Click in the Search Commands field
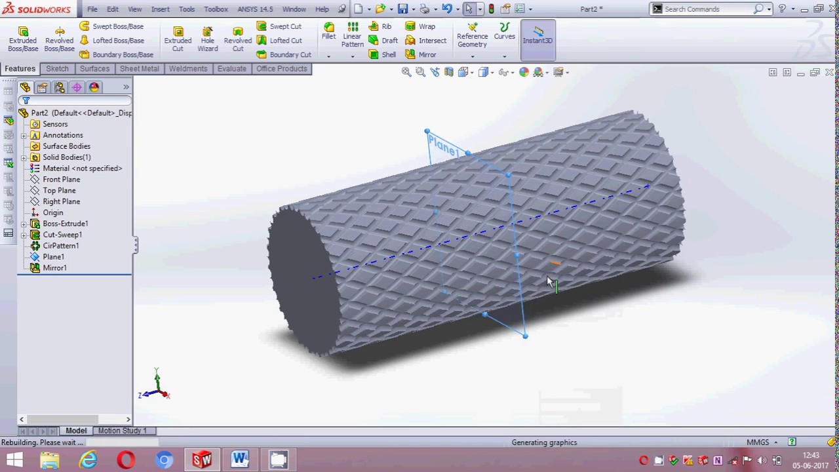839x472 pixels. (x=708, y=9)
